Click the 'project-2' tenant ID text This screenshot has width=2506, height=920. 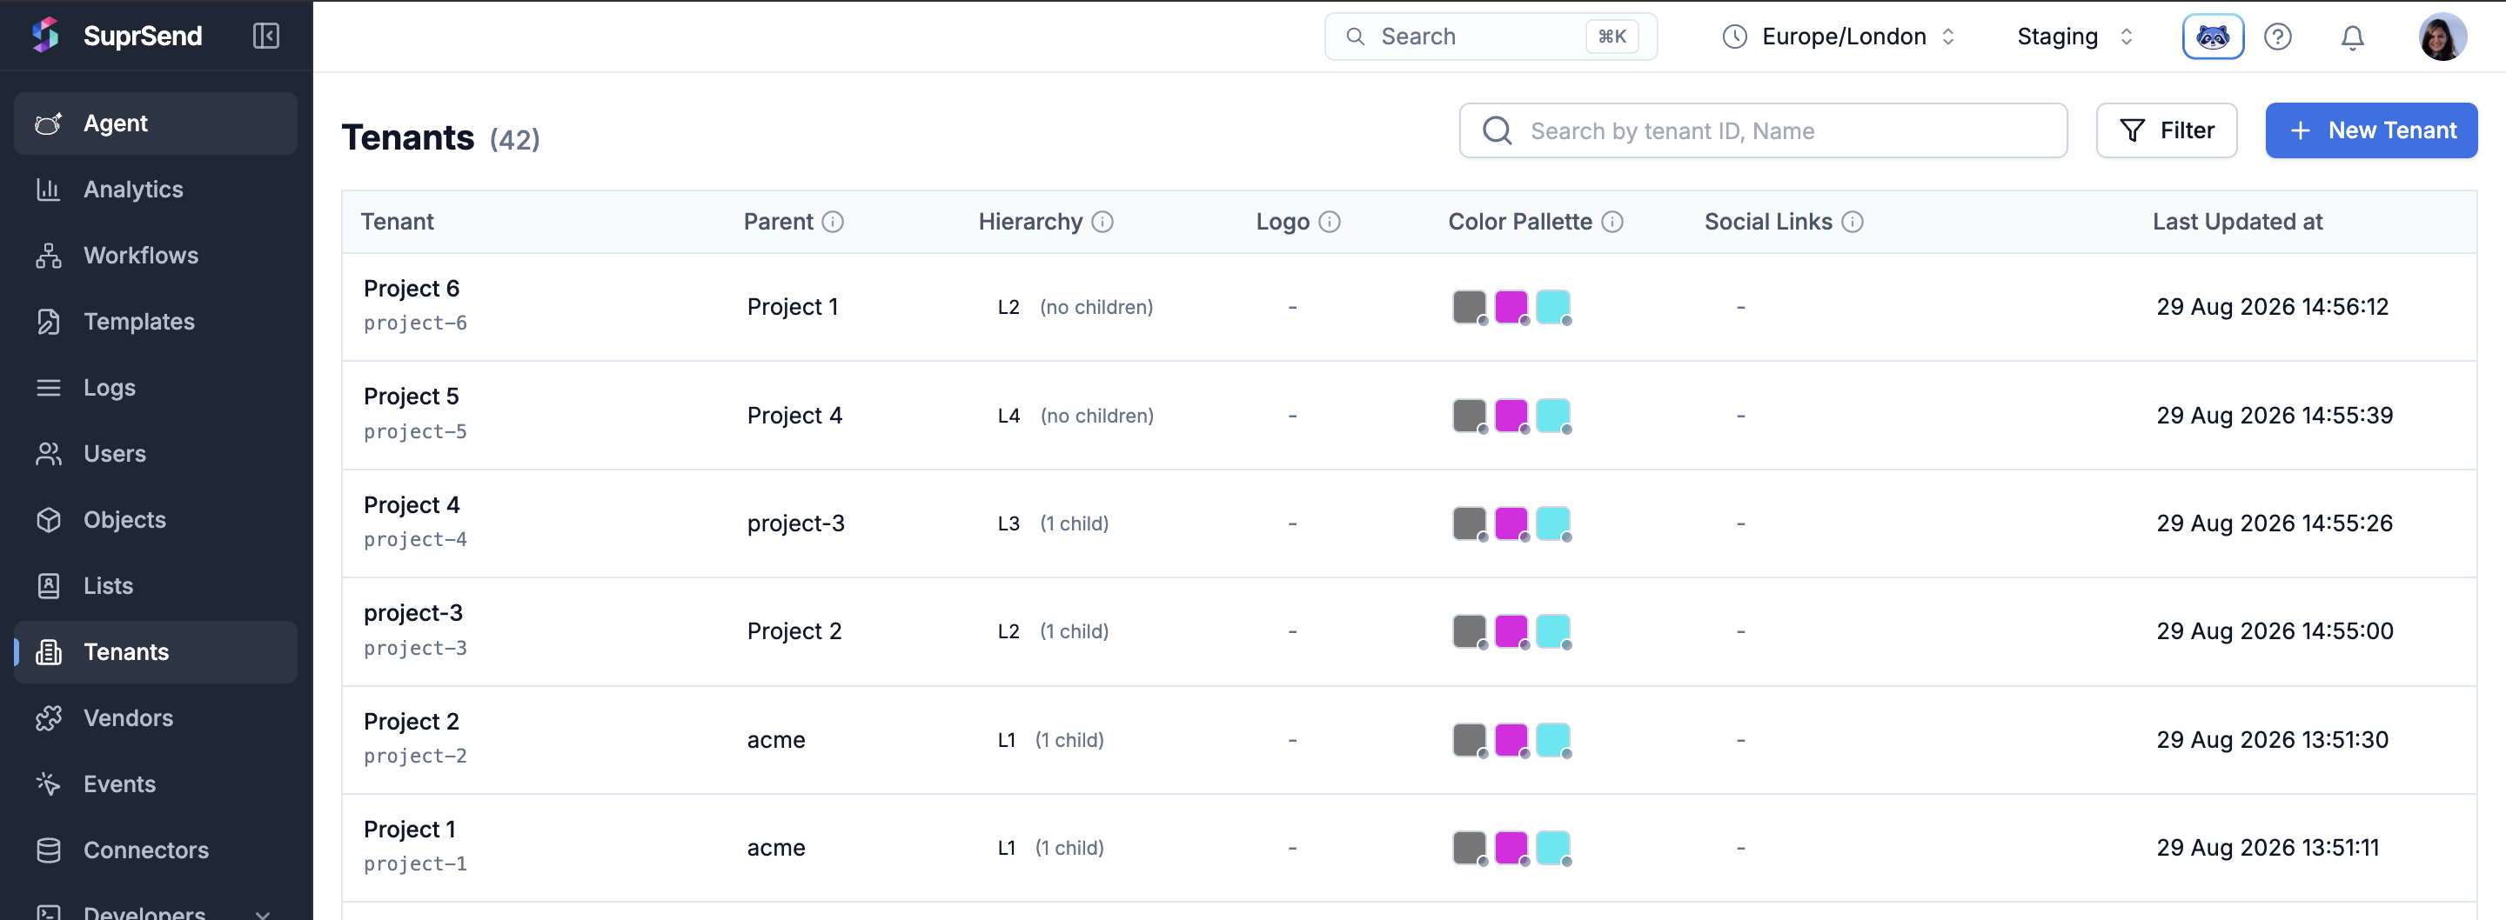(x=415, y=756)
